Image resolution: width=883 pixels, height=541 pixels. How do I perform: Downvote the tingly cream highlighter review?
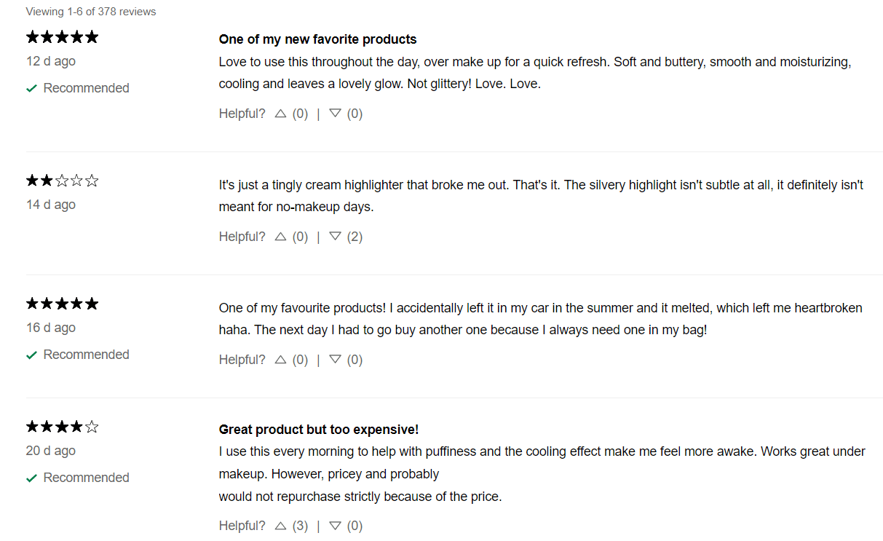(x=335, y=237)
